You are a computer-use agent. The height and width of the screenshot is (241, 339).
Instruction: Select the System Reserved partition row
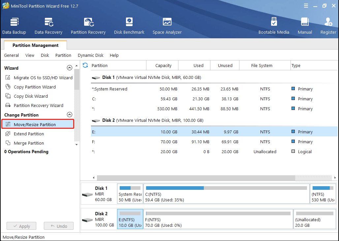pos(214,89)
